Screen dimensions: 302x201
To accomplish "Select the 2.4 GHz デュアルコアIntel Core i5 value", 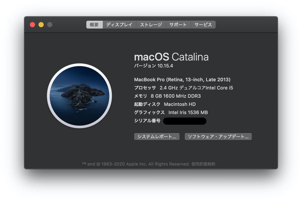I will 196,88.
